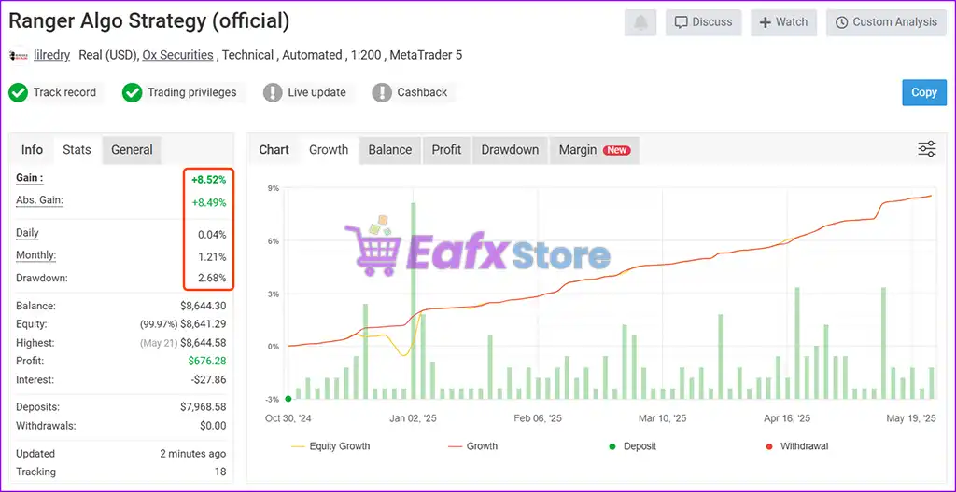Image resolution: width=956 pixels, height=492 pixels.
Task: Select the Info tab
Action: coord(33,150)
